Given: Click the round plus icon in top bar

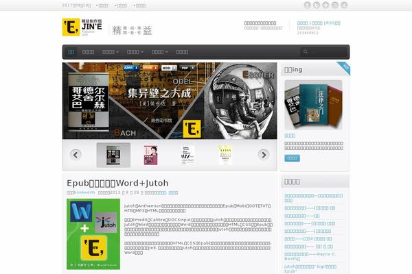Looking at the screenshot, I should coord(325,5).
